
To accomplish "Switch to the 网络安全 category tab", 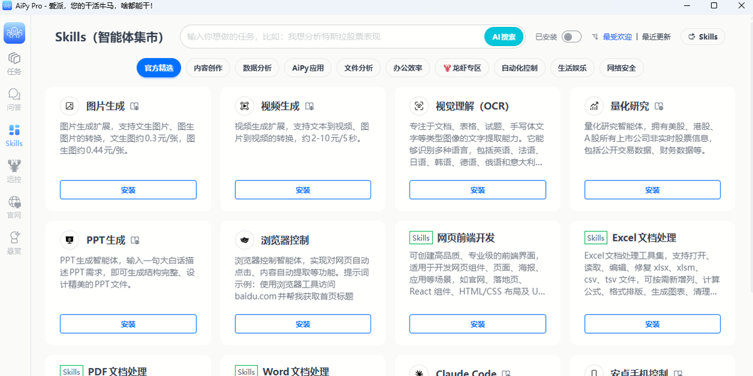I will click(x=621, y=68).
